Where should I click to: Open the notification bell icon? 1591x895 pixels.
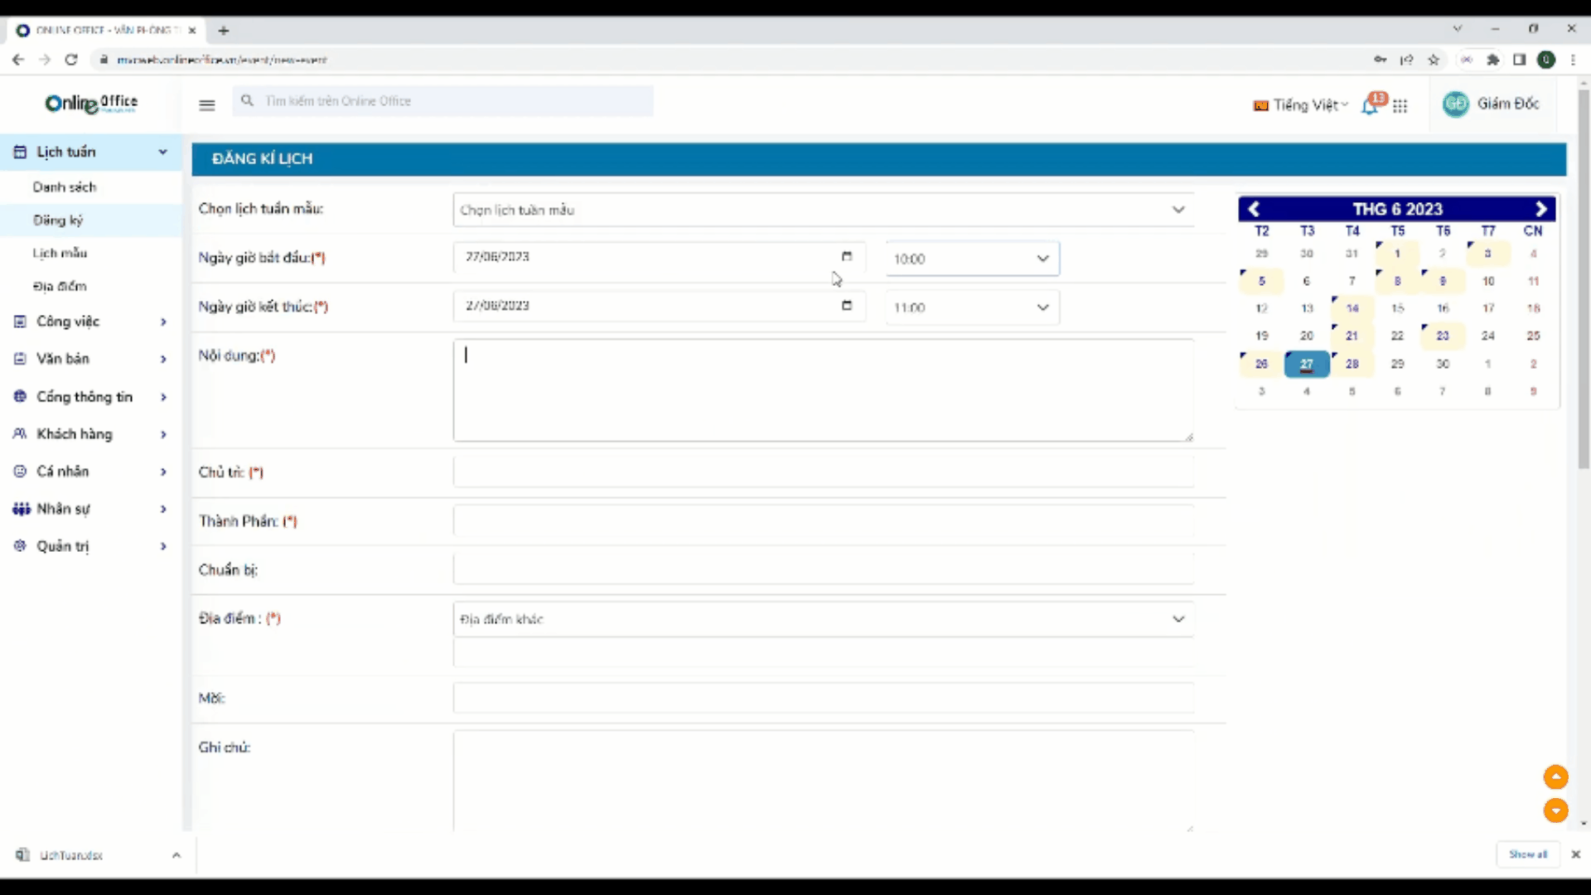1370,106
